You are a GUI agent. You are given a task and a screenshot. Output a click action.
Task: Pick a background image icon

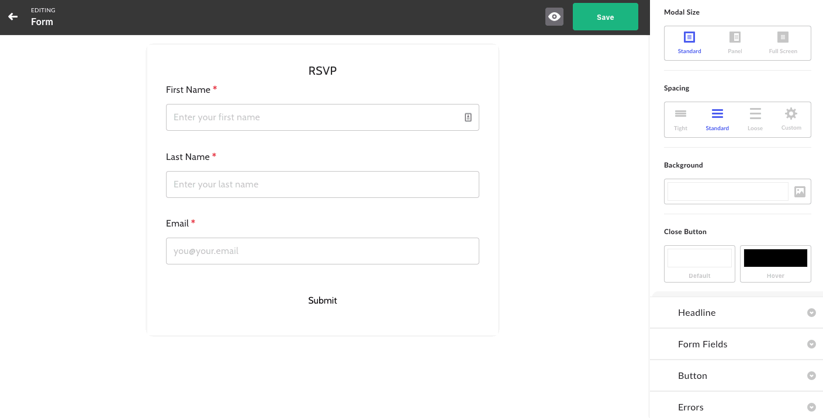(800, 191)
